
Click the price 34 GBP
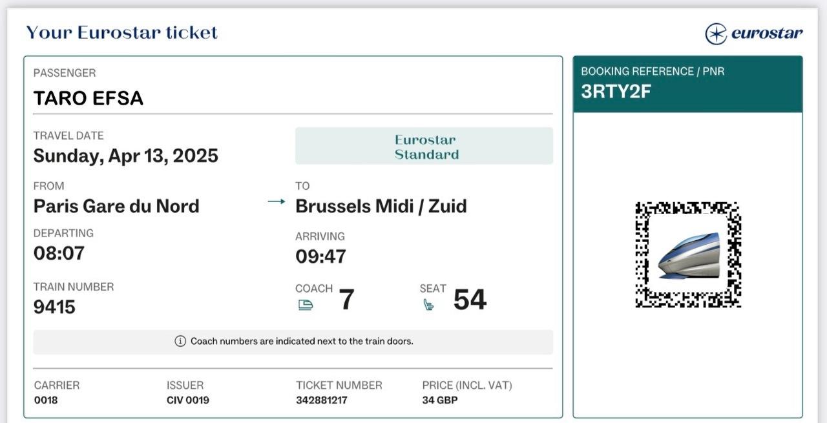(x=439, y=400)
